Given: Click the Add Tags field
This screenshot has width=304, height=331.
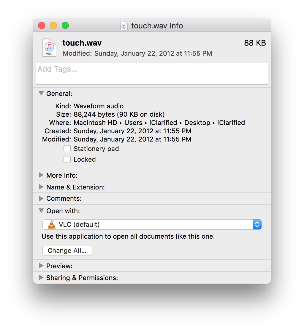Looking at the screenshot, I should [152, 74].
